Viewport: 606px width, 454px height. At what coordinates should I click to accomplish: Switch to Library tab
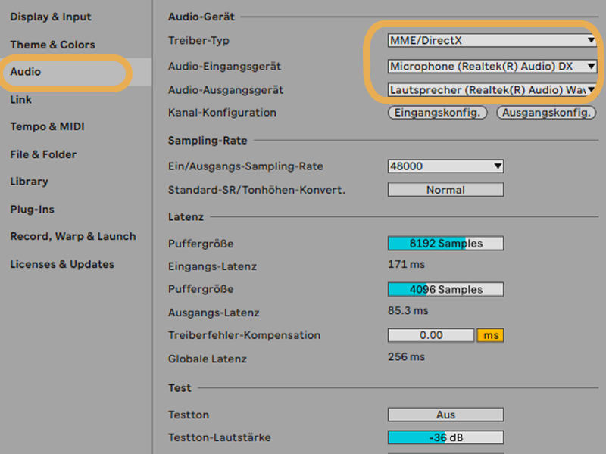tap(30, 182)
